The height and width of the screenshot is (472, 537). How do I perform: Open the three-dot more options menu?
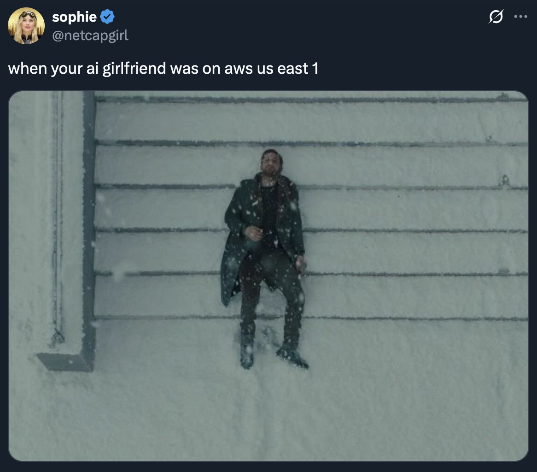coord(520,17)
